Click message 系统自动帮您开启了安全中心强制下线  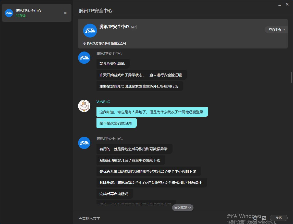tap(131, 160)
